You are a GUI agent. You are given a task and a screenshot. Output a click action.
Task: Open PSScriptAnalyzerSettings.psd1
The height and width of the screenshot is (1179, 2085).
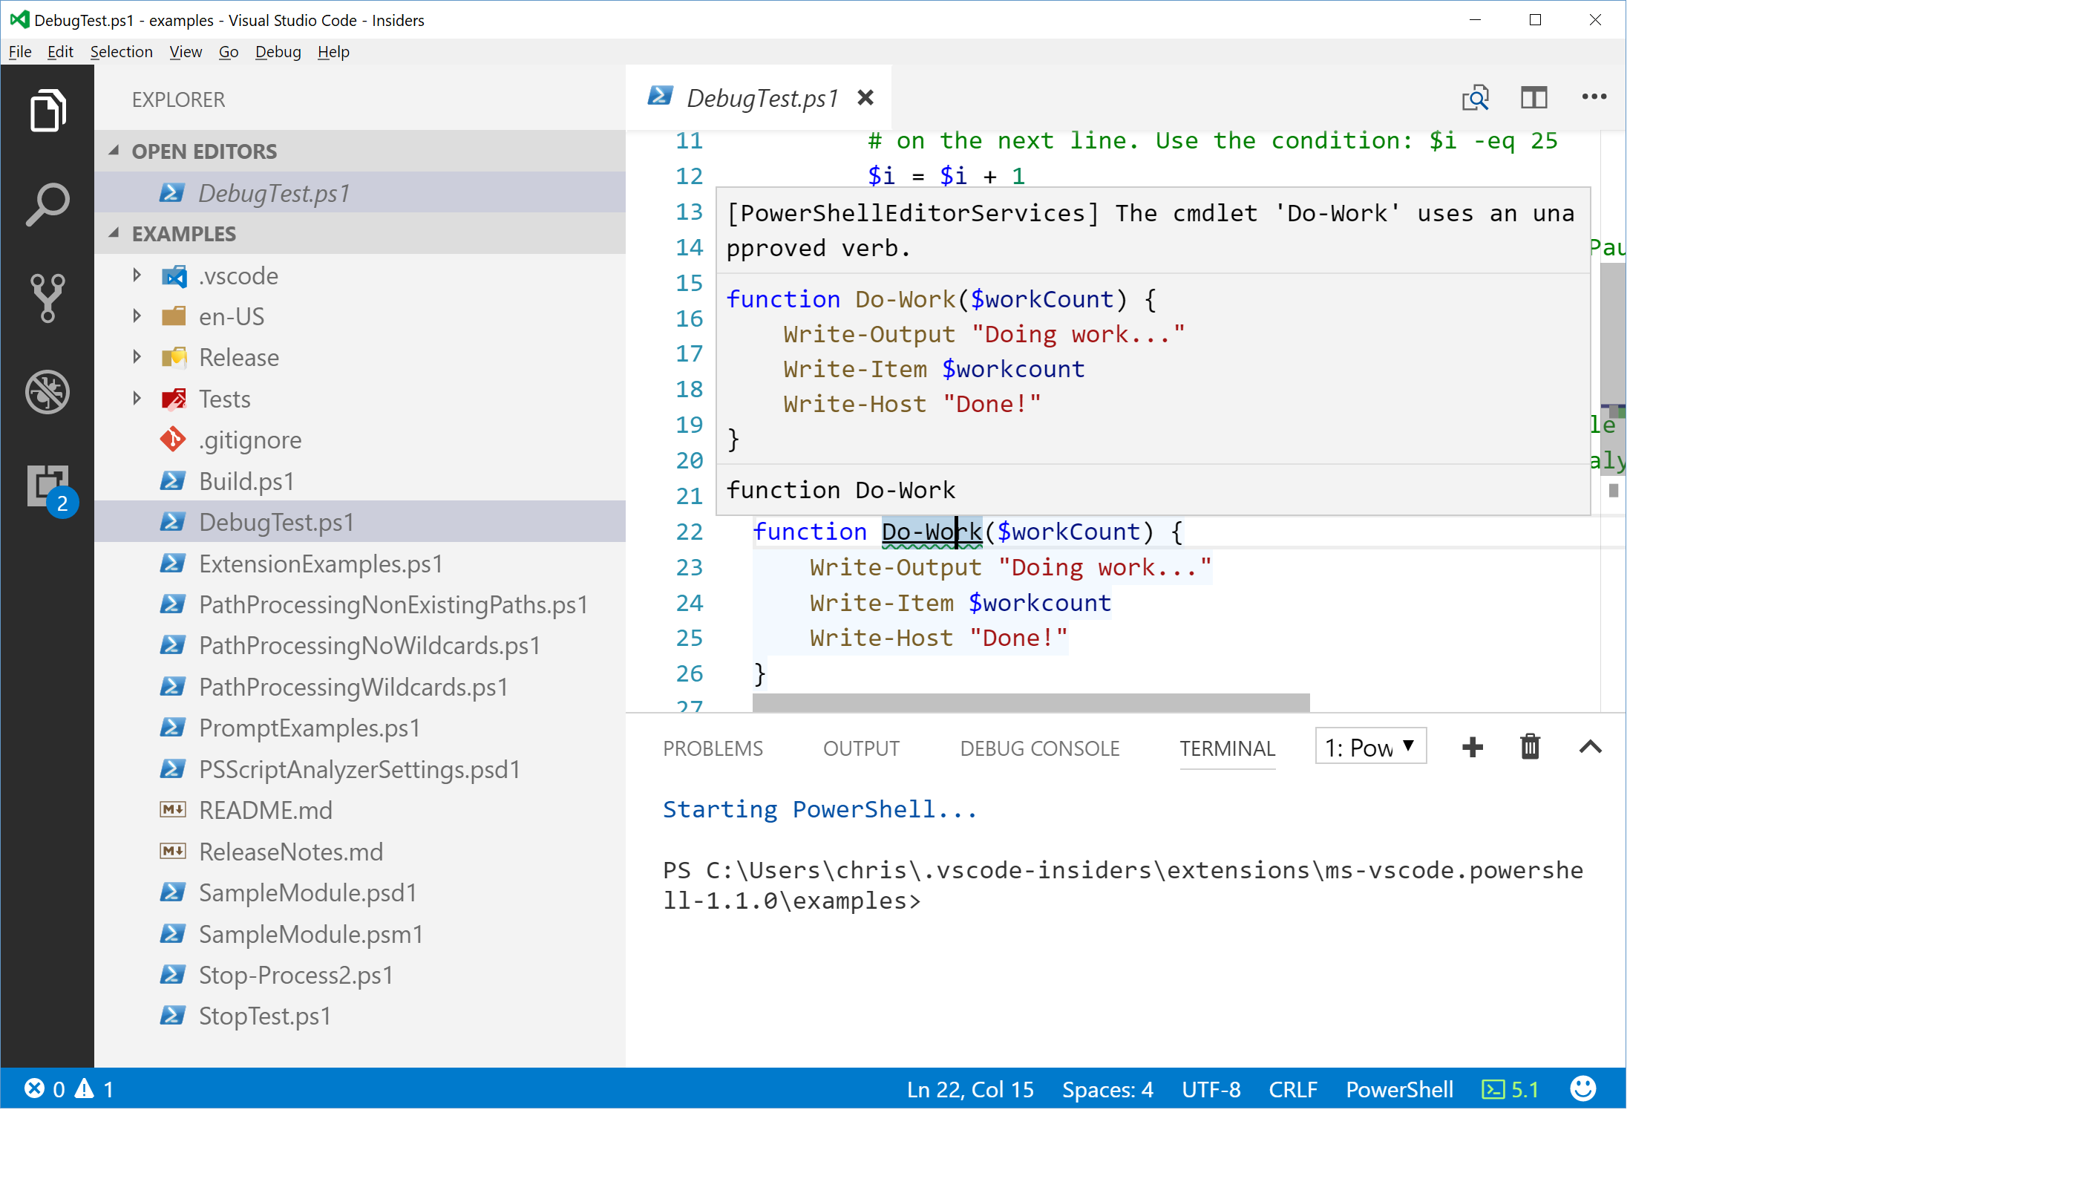360,768
